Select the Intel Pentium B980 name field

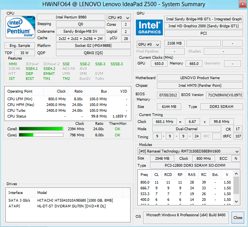pyautogui.click(x=71, y=18)
